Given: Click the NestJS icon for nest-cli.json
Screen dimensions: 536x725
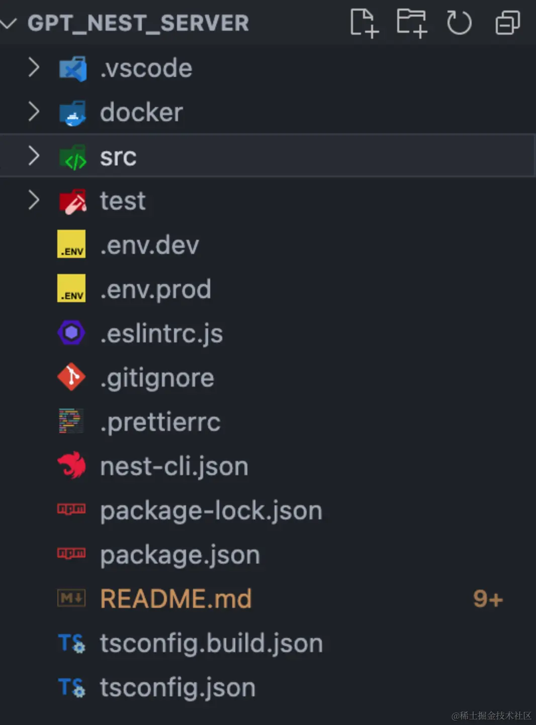Looking at the screenshot, I should (x=71, y=466).
